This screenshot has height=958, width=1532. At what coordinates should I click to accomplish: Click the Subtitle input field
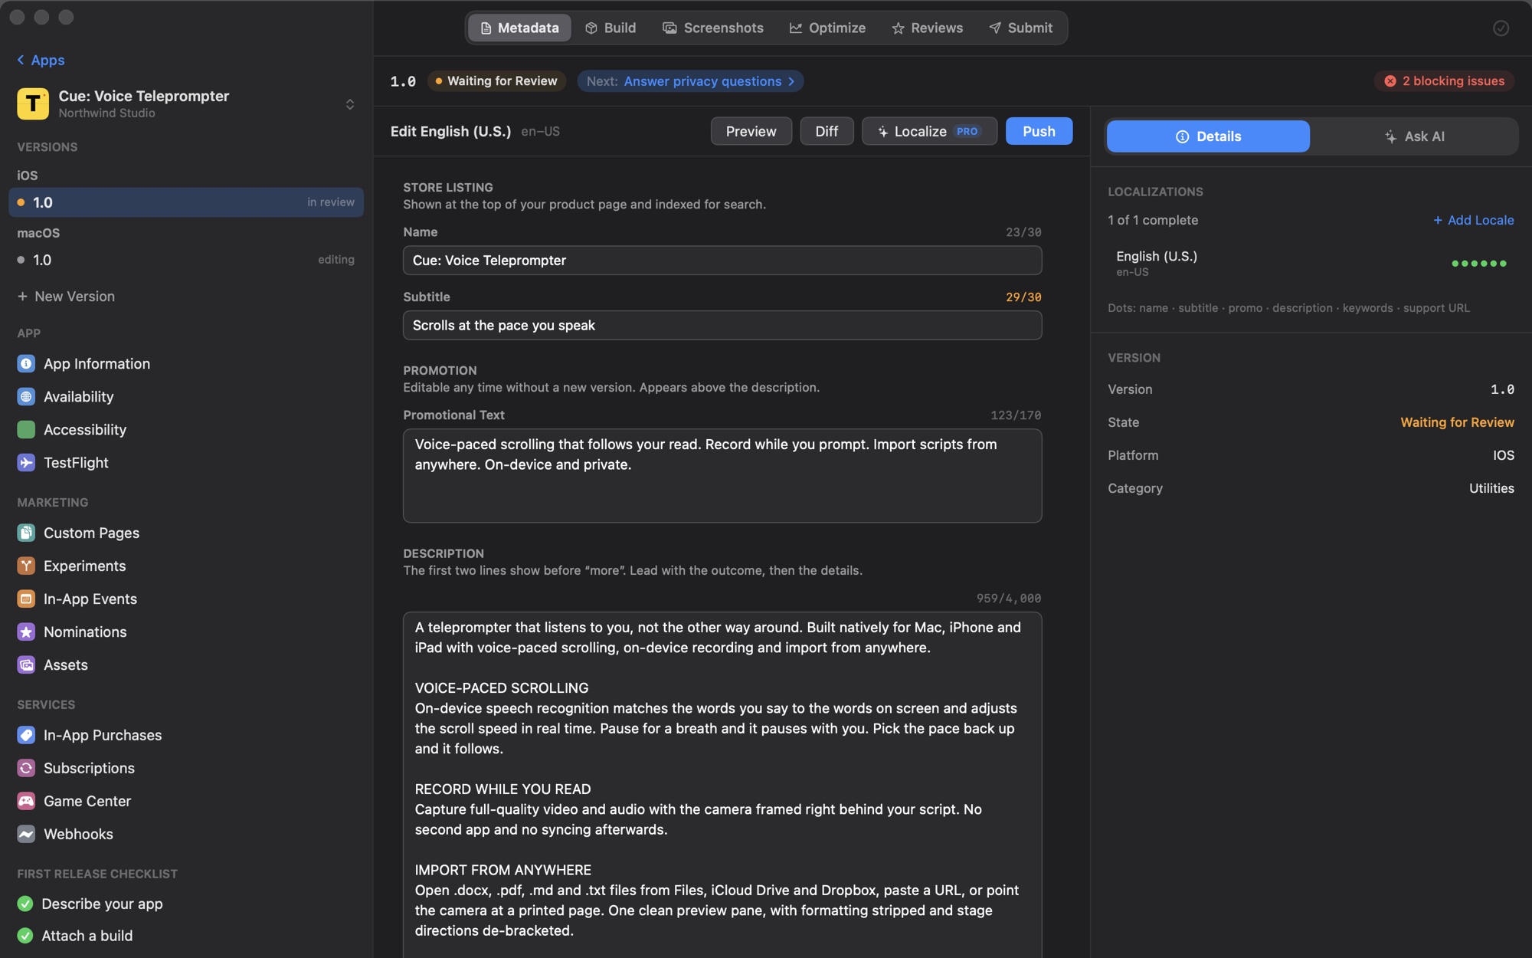coord(722,325)
